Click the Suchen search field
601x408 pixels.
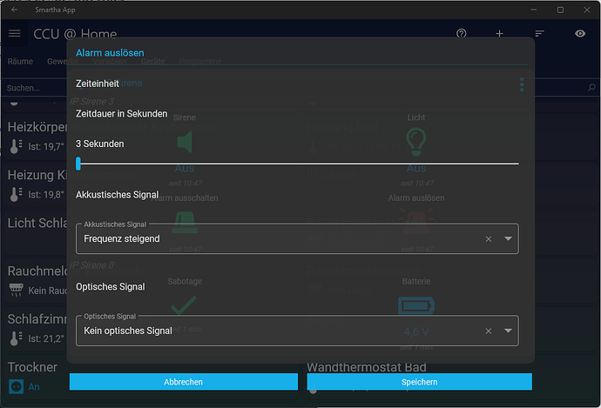35,88
